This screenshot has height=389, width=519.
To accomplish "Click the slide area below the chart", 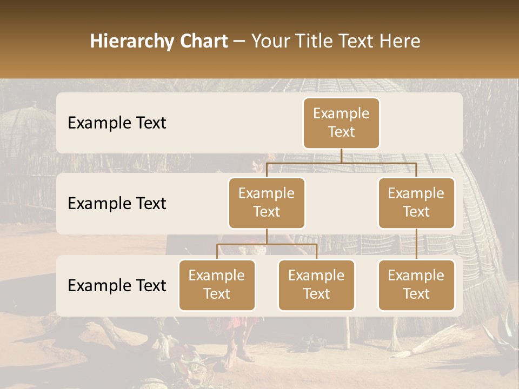I will 259,351.
